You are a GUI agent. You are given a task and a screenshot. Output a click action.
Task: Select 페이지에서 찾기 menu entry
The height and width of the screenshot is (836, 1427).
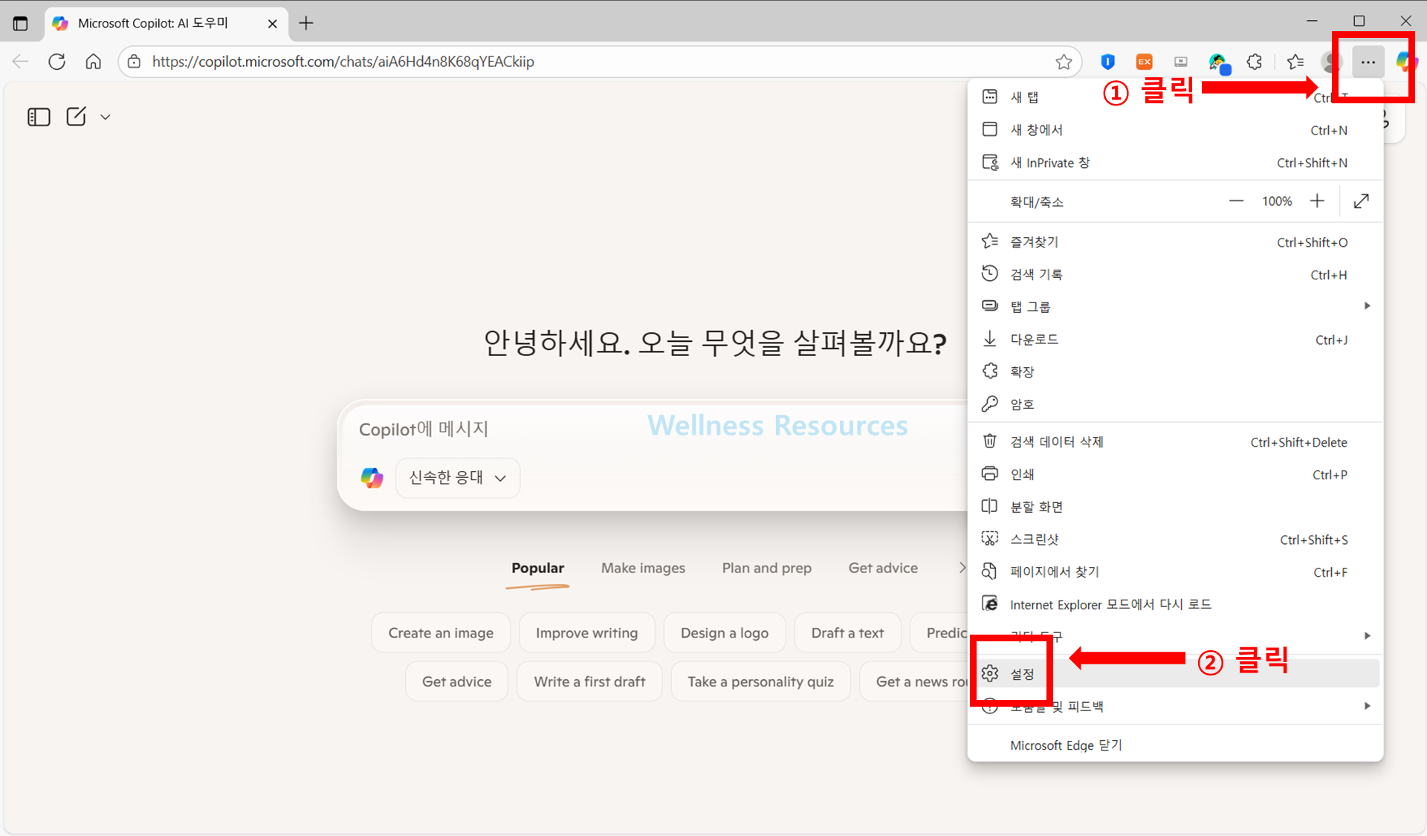point(1174,571)
